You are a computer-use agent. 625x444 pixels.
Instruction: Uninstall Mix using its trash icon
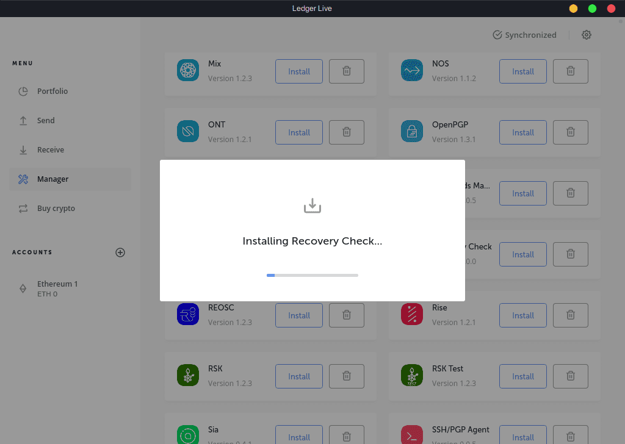347,71
